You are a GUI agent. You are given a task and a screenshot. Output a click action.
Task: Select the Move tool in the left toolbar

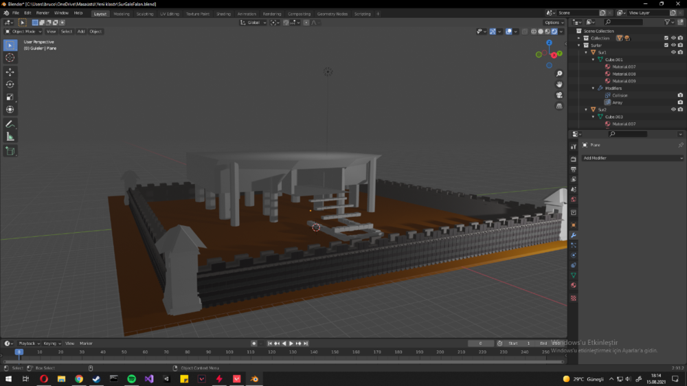tap(10, 72)
